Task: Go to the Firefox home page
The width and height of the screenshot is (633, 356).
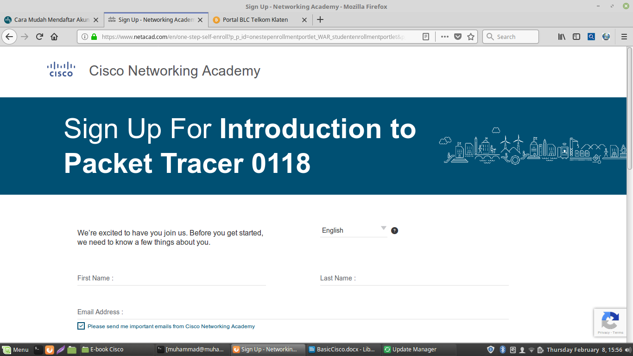Action: point(54,37)
